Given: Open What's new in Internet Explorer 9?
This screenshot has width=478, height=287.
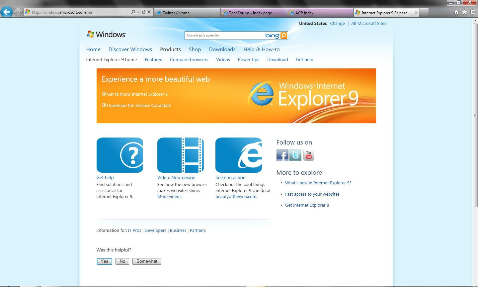Looking at the screenshot, I should coord(318,183).
